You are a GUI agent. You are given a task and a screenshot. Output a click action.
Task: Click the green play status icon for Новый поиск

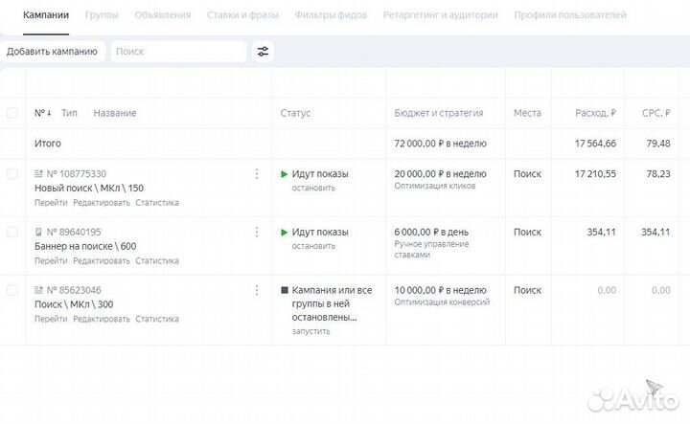pyautogui.click(x=284, y=174)
